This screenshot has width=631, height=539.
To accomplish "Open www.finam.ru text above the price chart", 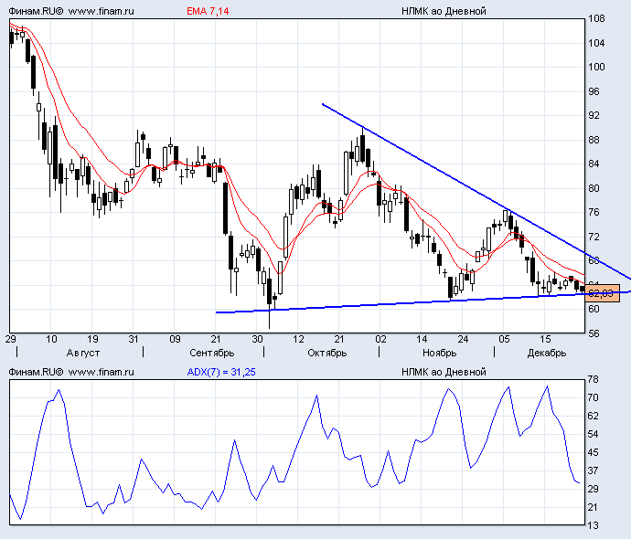I will pos(101,11).
